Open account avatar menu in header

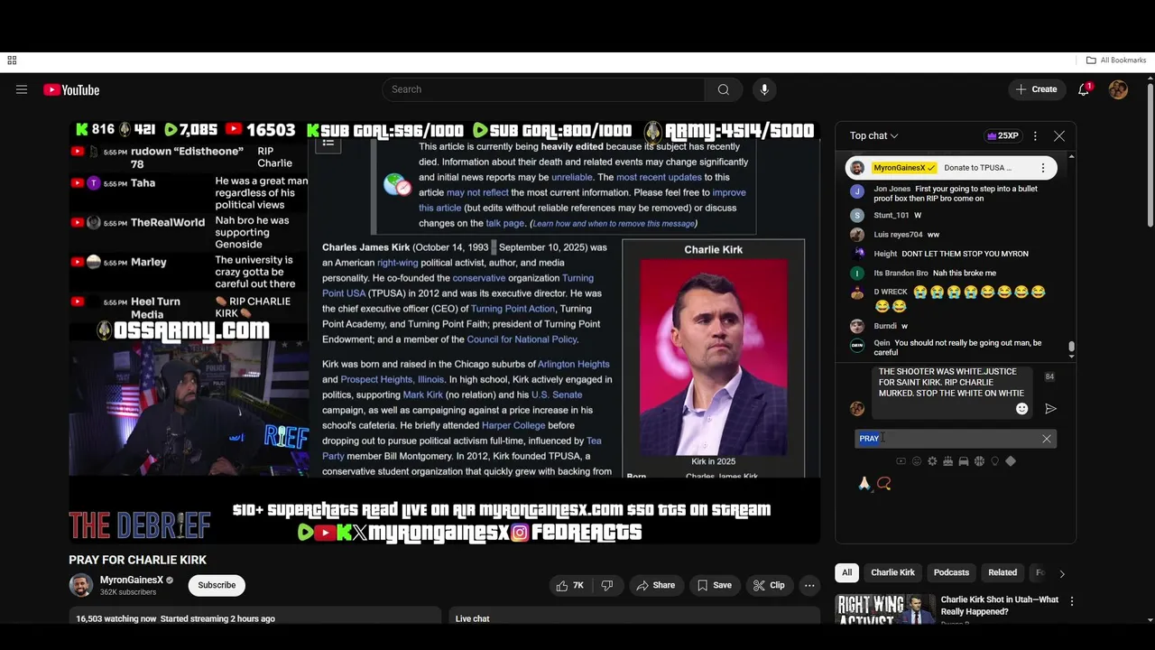pos(1118,89)
